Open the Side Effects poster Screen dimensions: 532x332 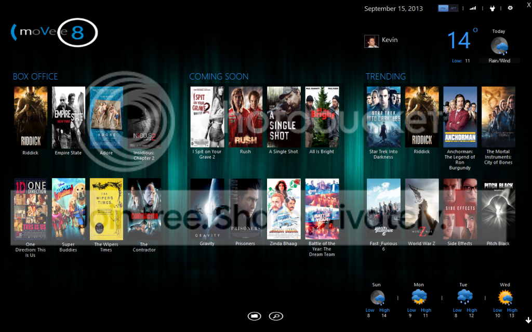click(x=460, y=209)
